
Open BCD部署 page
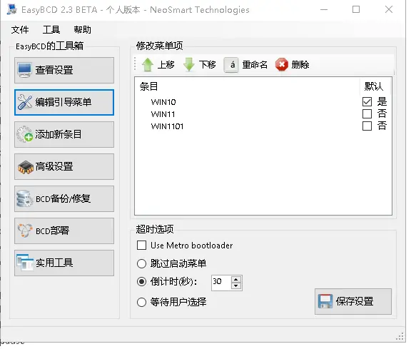click(x=64, y=231)
